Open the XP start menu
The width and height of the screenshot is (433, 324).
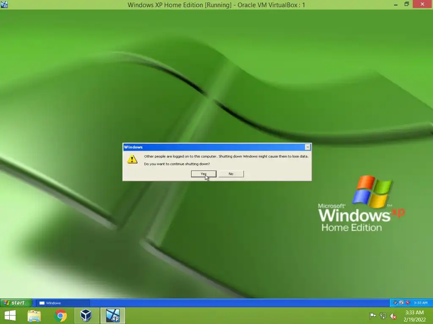pyautogui.click(x=16, y=303)
